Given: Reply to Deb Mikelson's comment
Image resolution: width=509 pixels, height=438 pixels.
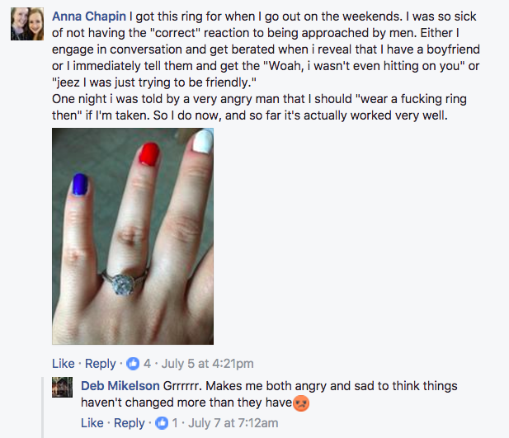Looking at the screenshot, I should coord(130,423).
